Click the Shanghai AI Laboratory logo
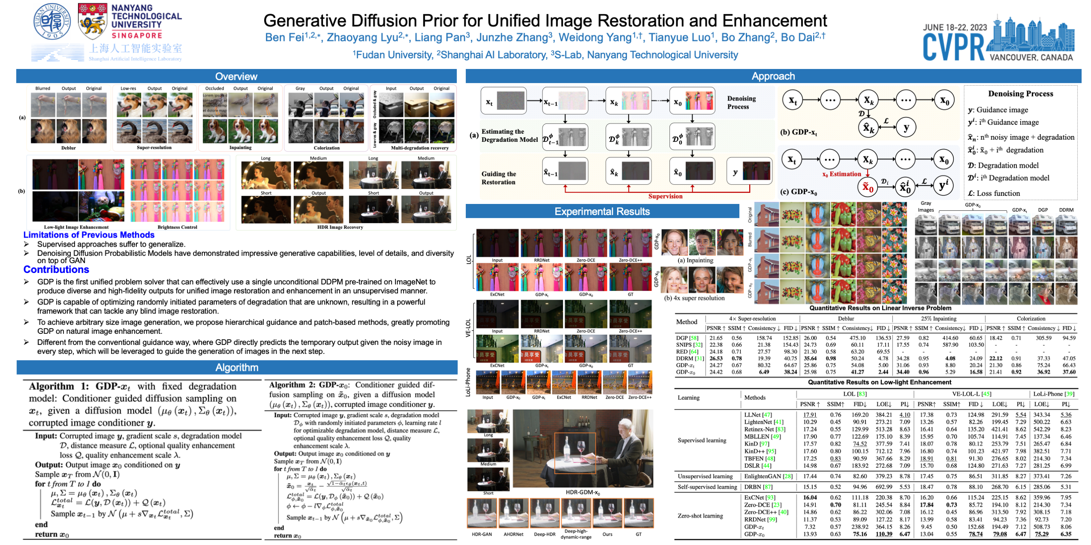Image resolution: width=1091 pixels, height=545 pixels. tap(107, 52)
